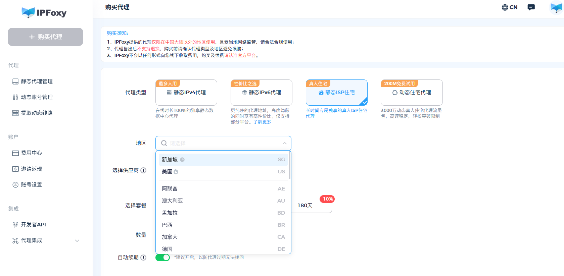Click the 购买代理 sidebar button
The width and height of the screenshot is (564, 276).
[45, 37]
